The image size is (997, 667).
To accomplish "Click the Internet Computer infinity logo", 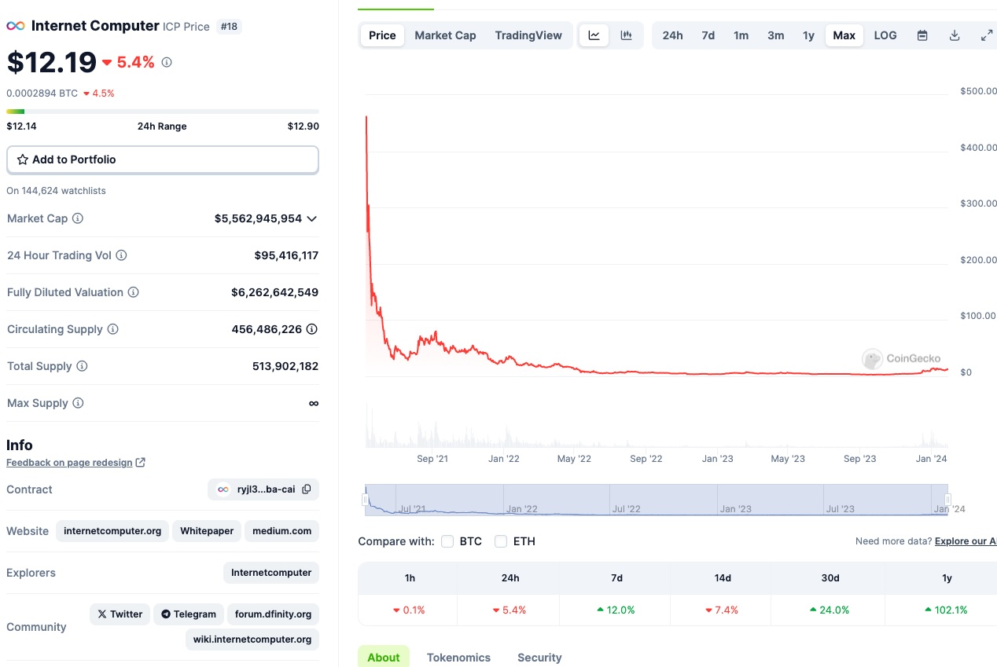I will [16, 26].
